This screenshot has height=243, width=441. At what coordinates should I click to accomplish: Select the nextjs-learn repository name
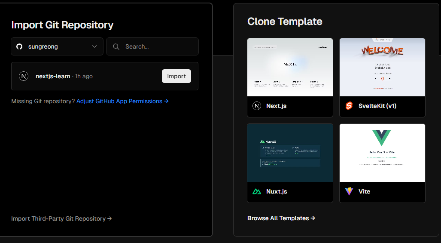coord(53,76)
